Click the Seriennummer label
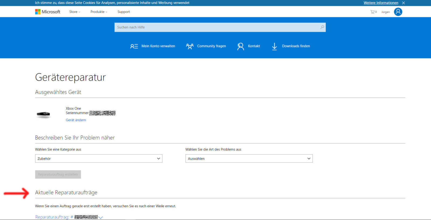Screen dimensions: 431x220 point(77,113)
